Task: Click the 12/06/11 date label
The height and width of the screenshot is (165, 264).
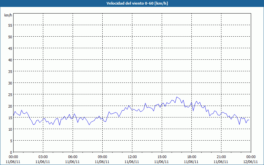Action: [x=251, y=162]
